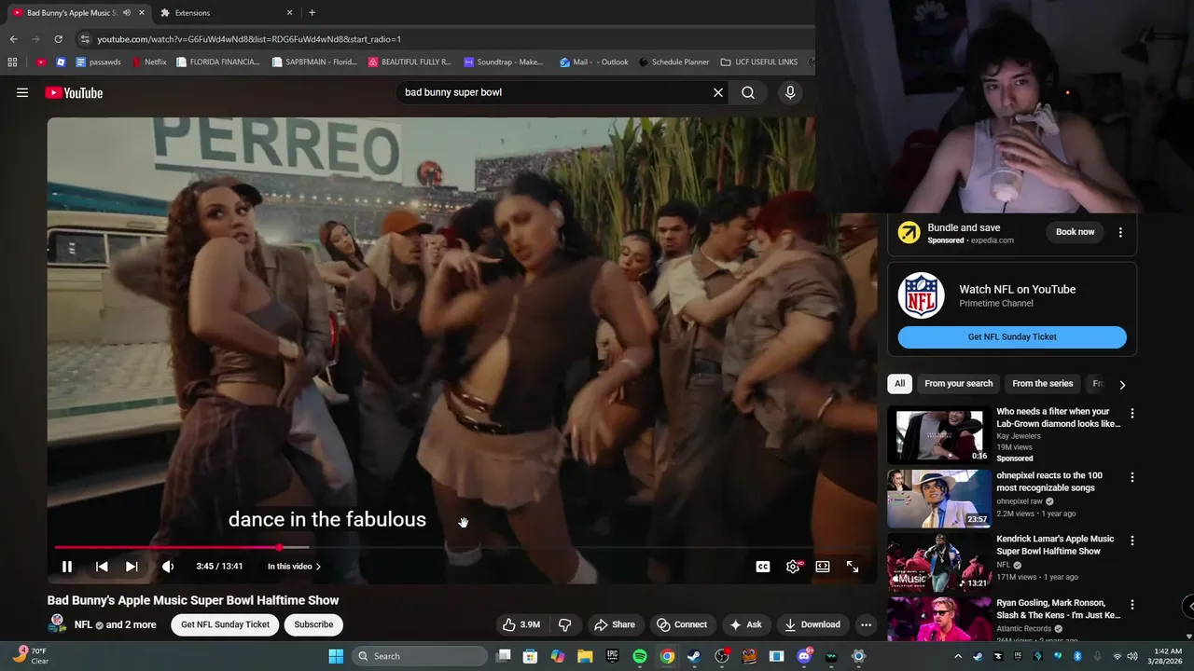Select 'From the series' chip
This screenshot has width=1194, height=671.
pyautogui.click(x=1042, y=383)
